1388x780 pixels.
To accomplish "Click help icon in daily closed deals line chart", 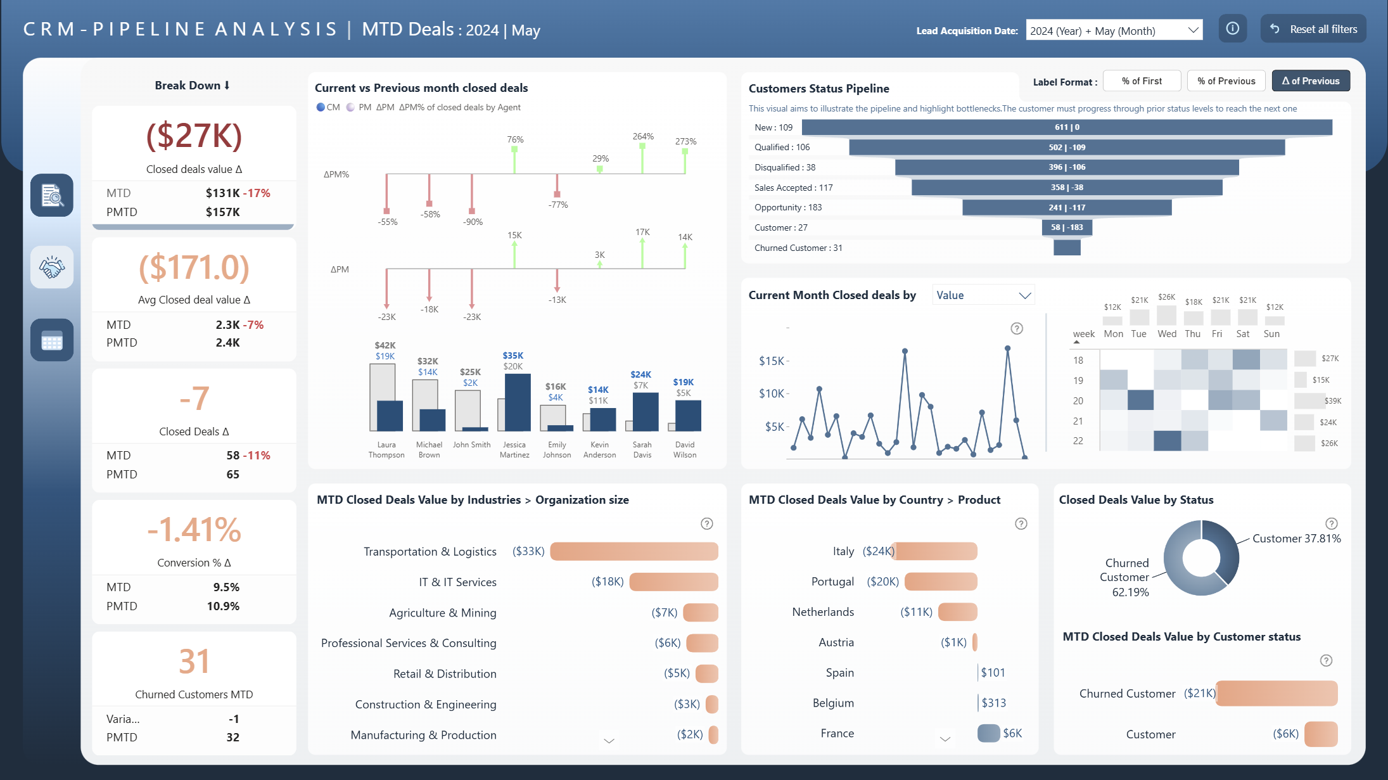I will tap(1016, 328).
